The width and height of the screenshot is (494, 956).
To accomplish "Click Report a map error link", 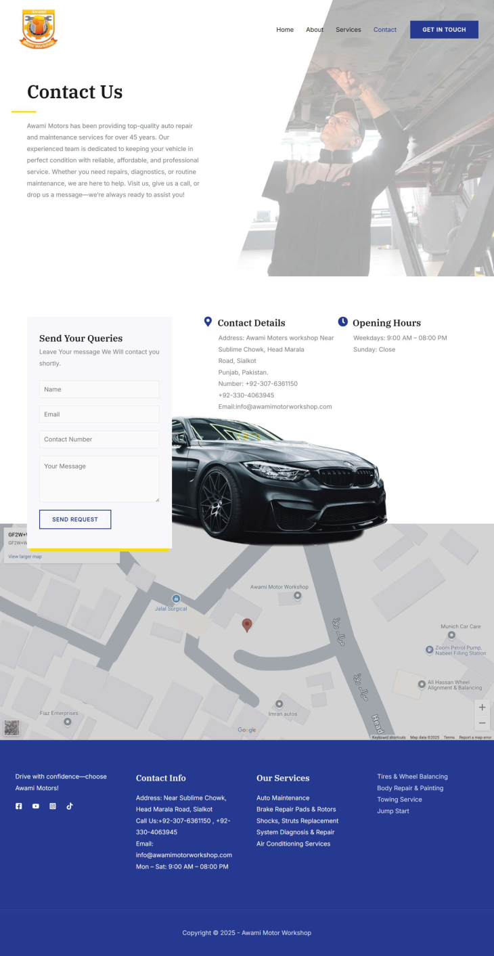I will click(475, 737).
